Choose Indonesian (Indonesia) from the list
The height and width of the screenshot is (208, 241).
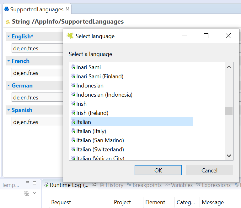click(104, 95)
